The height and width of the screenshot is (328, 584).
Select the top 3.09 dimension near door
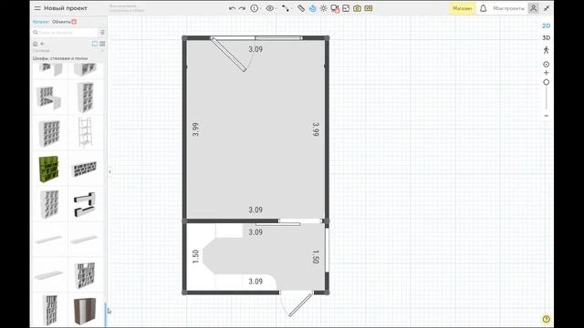pyautogui.click(x=255, y=49)
